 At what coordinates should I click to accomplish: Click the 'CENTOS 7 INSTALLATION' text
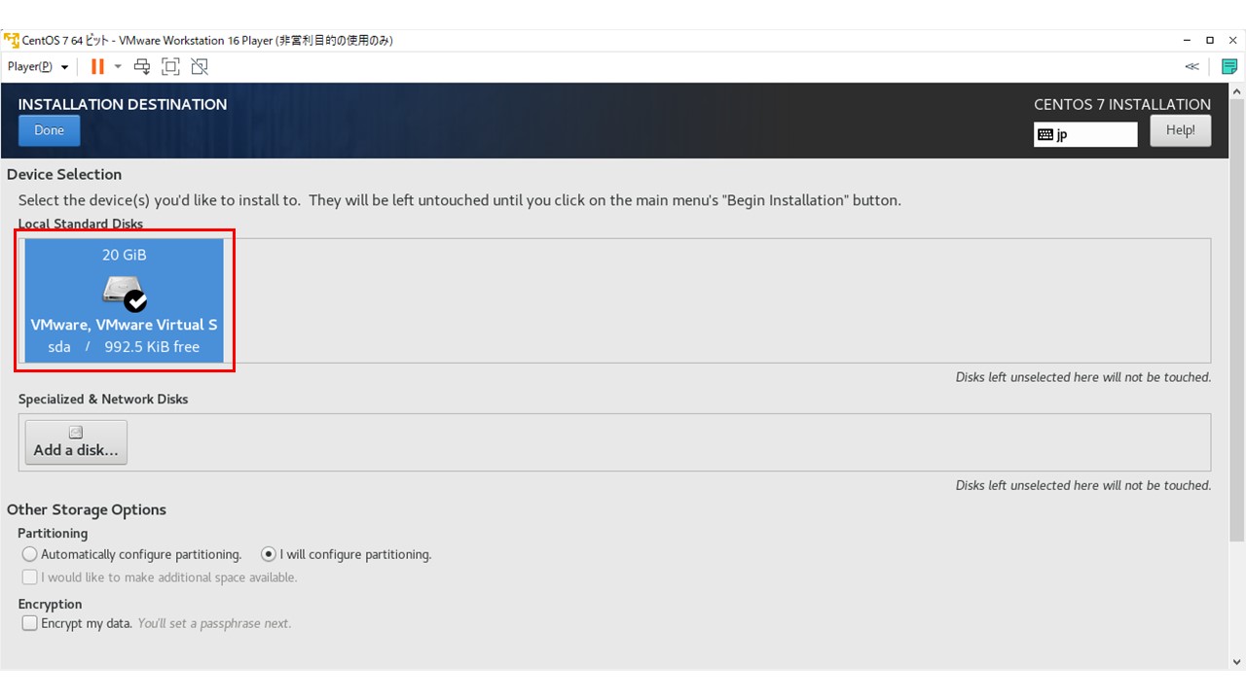1122,104
